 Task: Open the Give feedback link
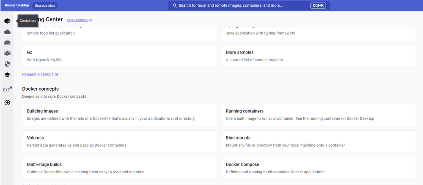coord(77,20)
